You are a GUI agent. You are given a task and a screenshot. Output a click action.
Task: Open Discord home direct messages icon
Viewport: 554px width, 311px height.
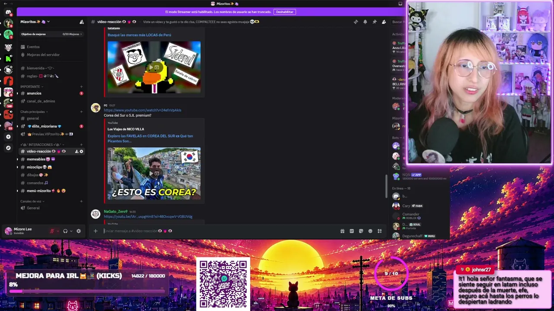8,12
